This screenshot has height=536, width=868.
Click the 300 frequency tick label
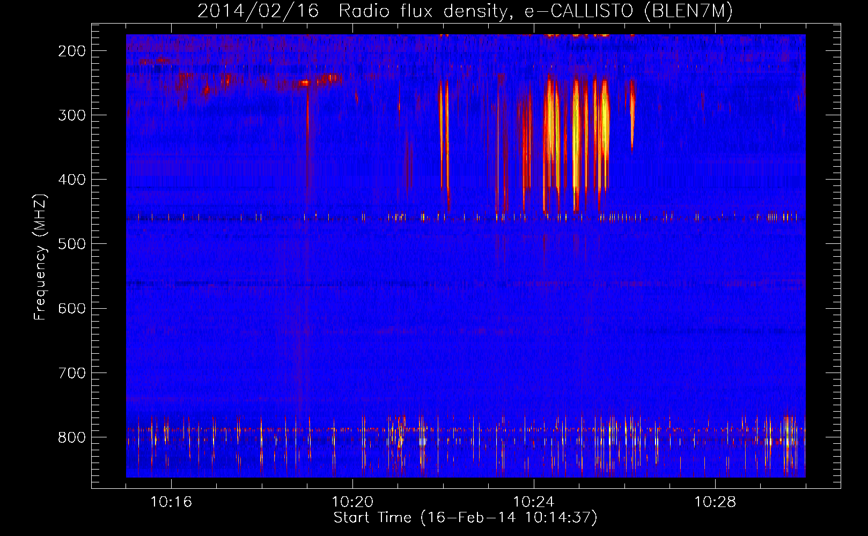pos(71,115)
